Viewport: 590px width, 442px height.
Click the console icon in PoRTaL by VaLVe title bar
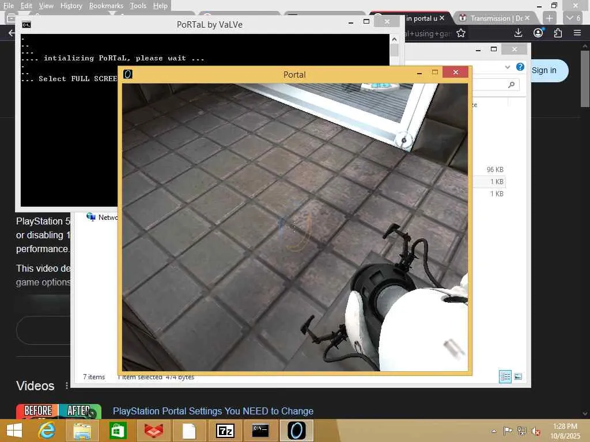(27, 25)
